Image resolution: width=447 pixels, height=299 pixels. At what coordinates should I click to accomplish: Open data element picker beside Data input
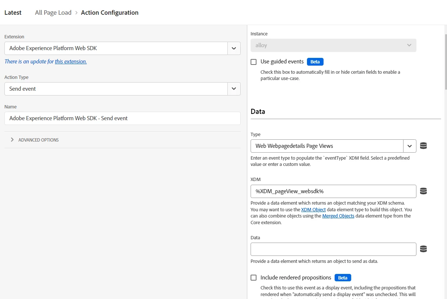(423, 249)
